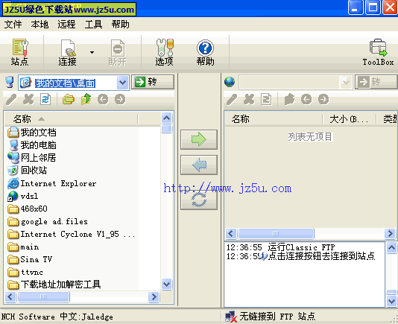
Task: Click the local computer icon
Action: (x=10, y=82)
